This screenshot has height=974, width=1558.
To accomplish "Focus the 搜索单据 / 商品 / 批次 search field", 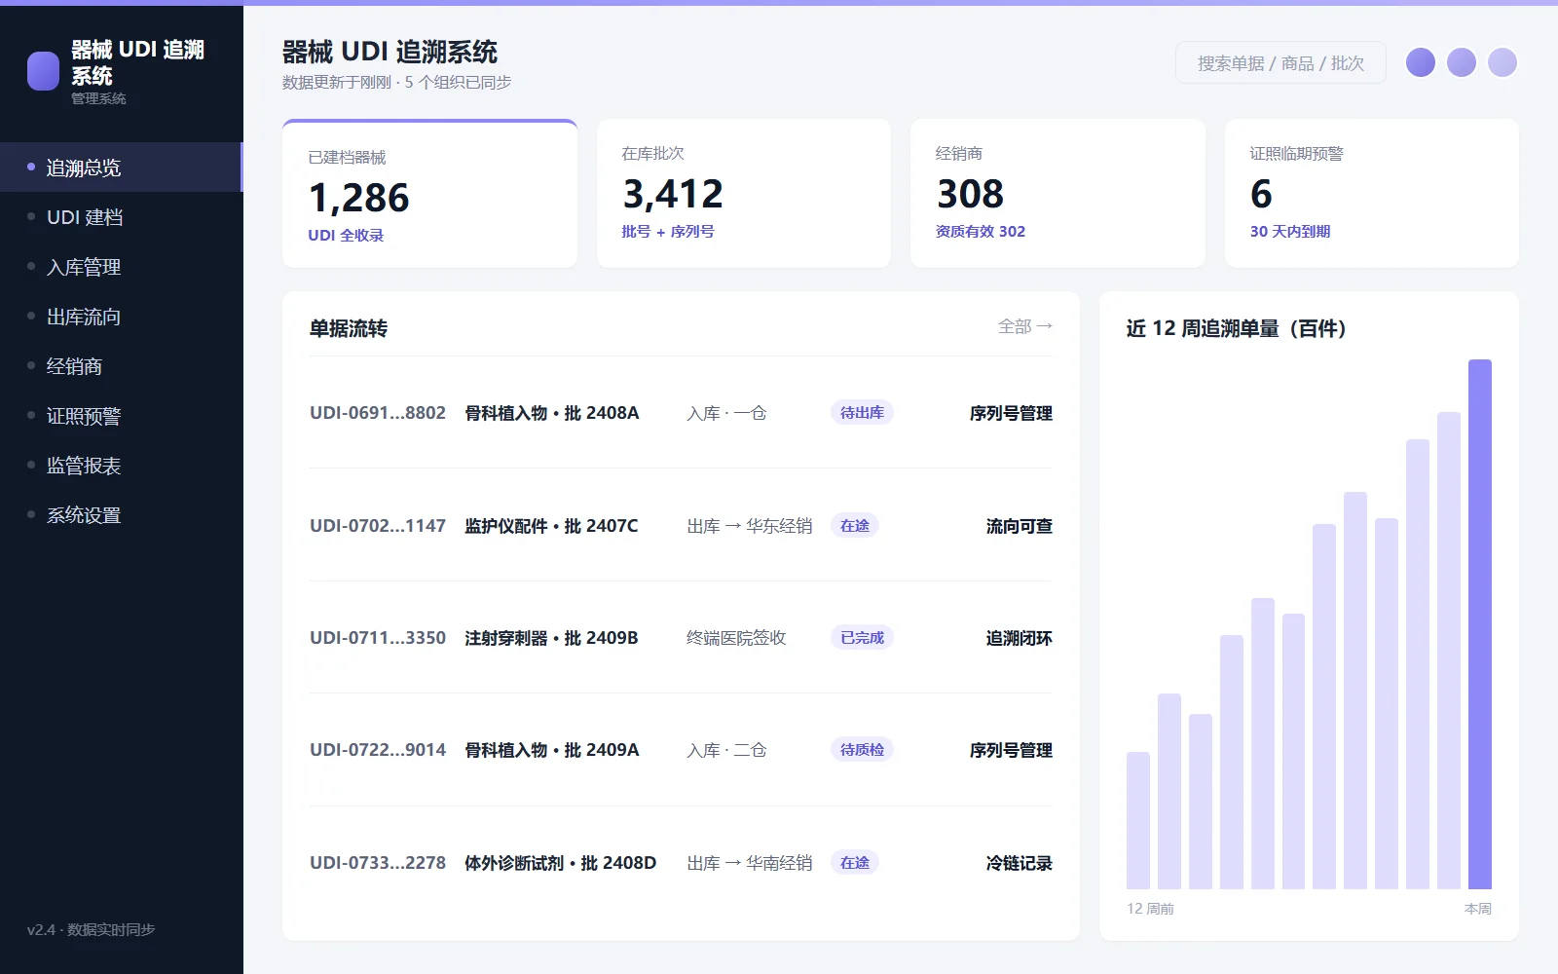I will click(x=1280, y=63).
